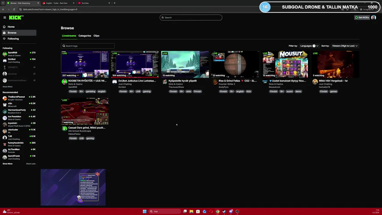Open Casual Osrs grind stream thumbnail

tap(85, 111)
